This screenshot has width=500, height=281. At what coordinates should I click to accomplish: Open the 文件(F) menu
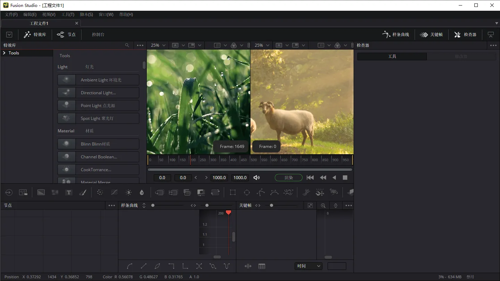[11, 15]
